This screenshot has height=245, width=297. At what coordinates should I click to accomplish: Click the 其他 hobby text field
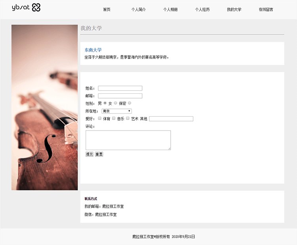coord(171,119)
